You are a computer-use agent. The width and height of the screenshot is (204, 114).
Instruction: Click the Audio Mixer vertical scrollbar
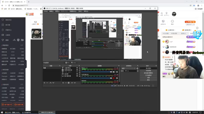(x=119, y=75)
